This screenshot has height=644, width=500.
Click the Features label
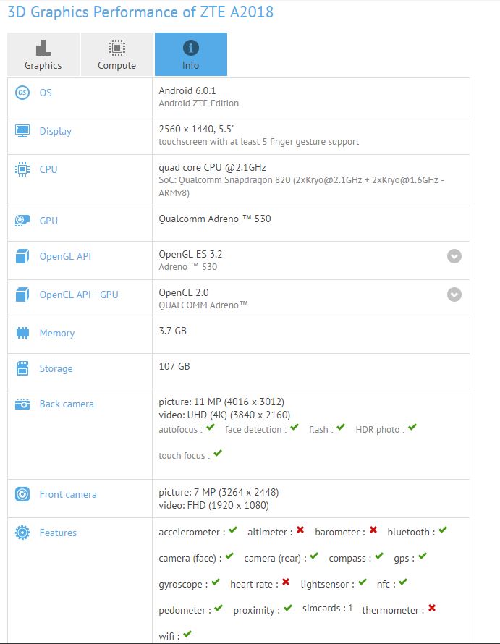(x=58, y=533)
